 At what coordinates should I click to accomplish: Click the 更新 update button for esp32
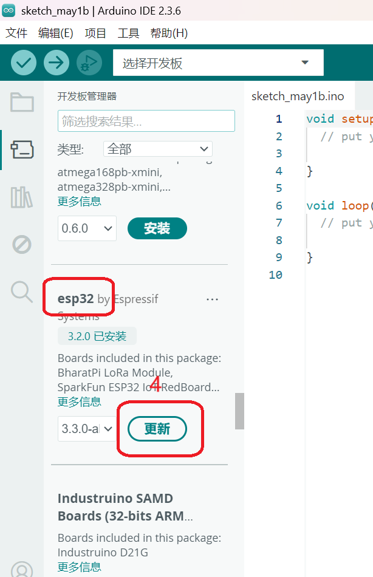pos(157,429)
